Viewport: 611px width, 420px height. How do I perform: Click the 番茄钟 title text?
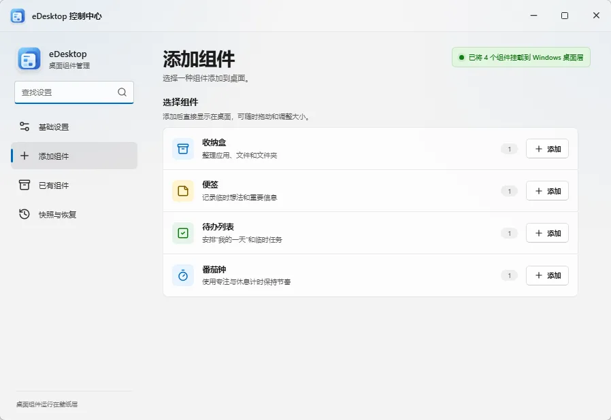(x=214, y=269)
